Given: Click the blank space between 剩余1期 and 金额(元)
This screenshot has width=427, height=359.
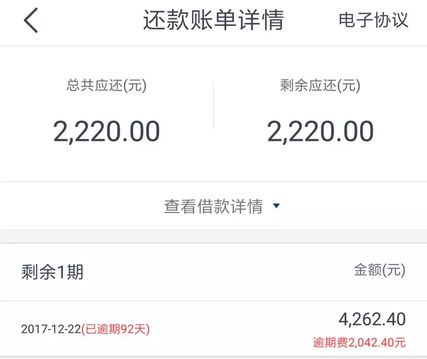Looking at the screenshot, I should click(x=218, y=272).
